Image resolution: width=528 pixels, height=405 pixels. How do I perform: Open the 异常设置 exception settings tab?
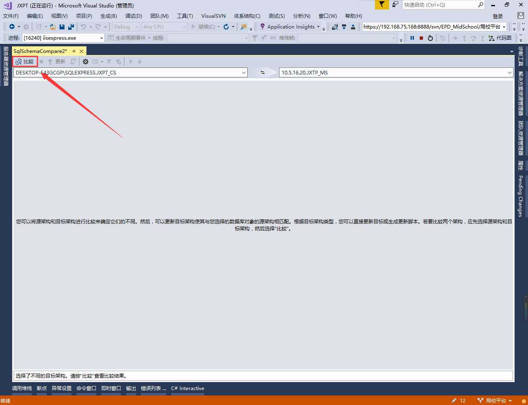coord(62,388)
